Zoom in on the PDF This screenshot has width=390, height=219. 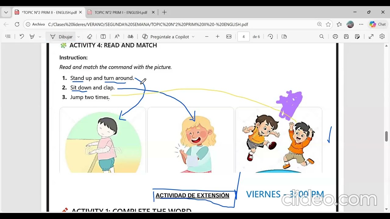click(x=218, y=36)
